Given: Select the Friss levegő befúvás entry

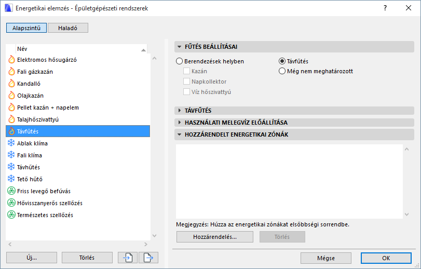Looking at the screenshot, I should (78, 191).
